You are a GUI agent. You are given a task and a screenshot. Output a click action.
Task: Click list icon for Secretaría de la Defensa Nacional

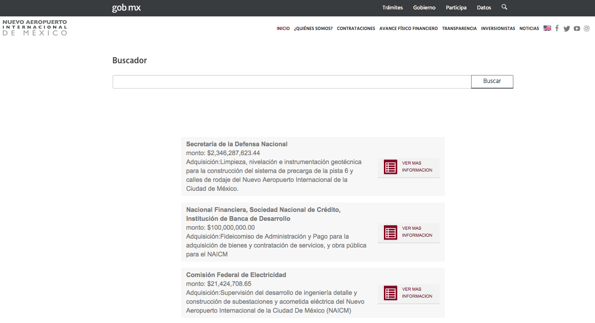pyautogui.click(x=390, y=167)
